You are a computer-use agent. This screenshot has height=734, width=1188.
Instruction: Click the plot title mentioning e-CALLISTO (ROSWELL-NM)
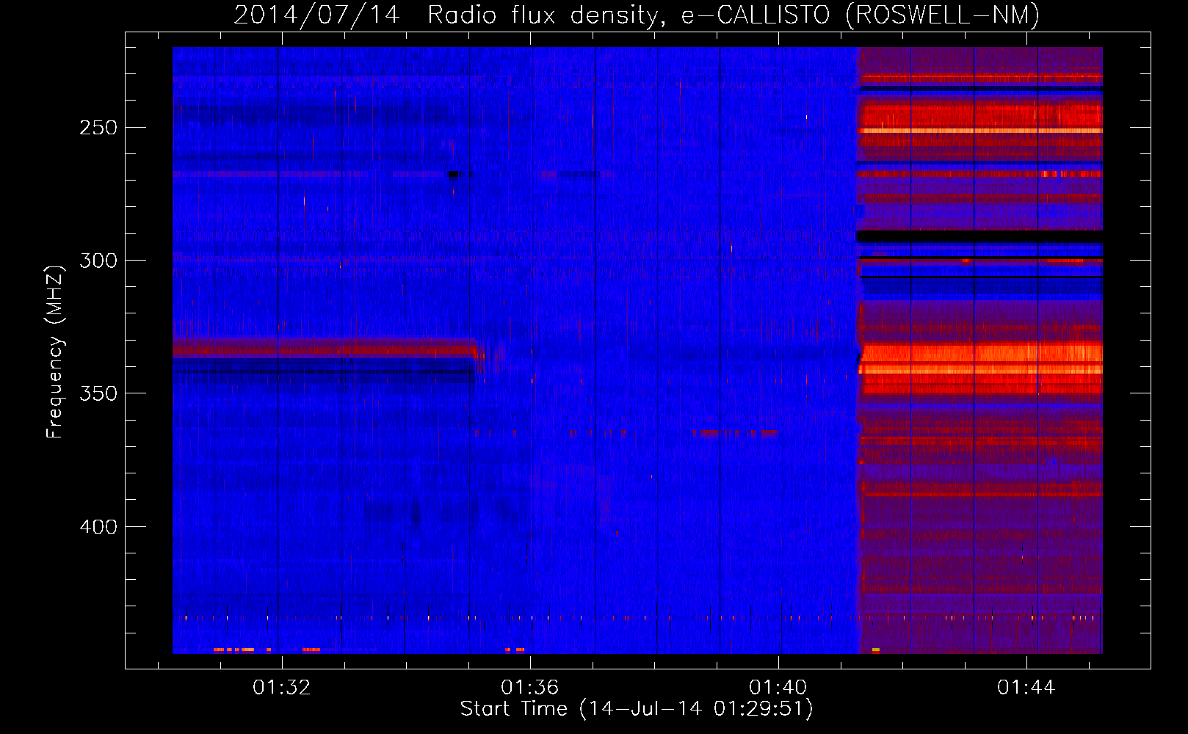(x=637, y=15)
